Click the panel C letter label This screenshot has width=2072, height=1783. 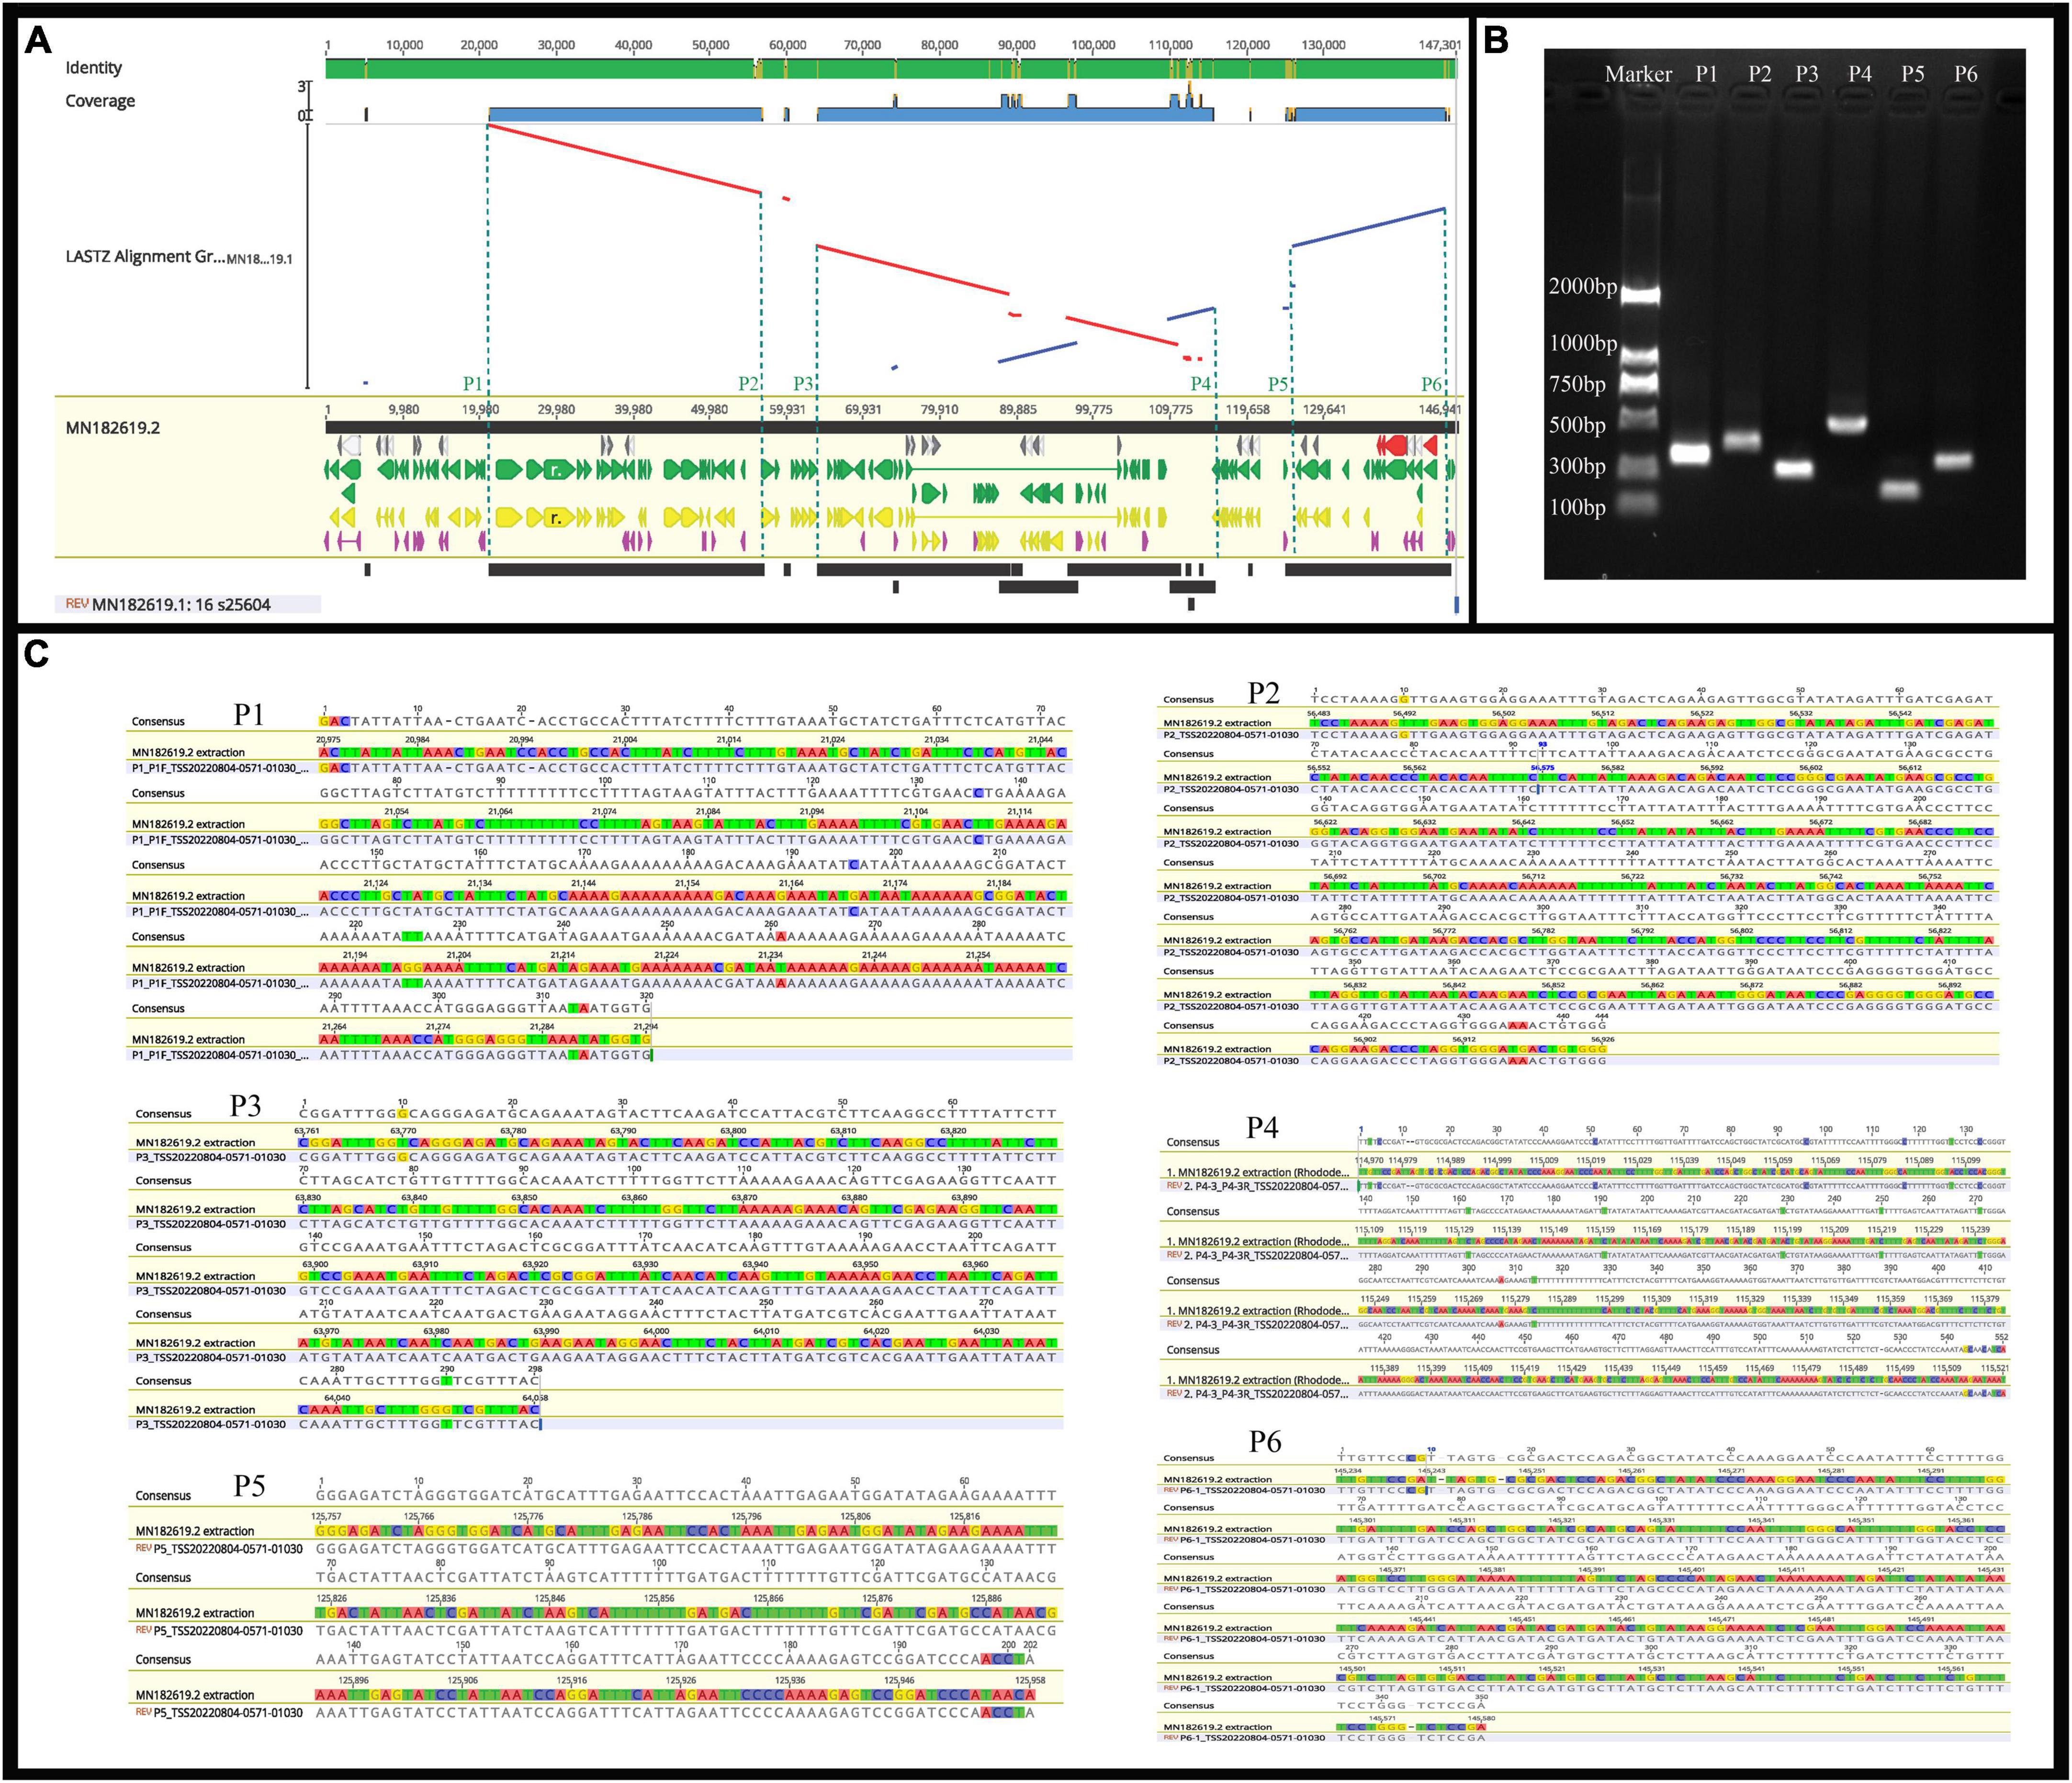point(37,655)
